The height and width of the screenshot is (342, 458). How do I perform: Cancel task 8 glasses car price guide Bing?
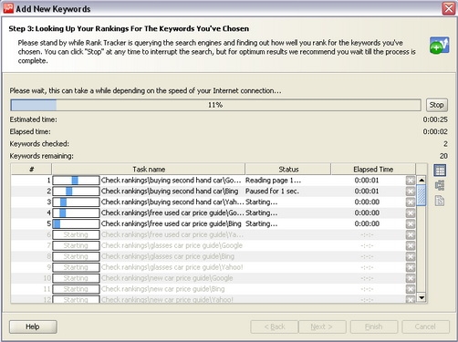(x=411, y=256)
